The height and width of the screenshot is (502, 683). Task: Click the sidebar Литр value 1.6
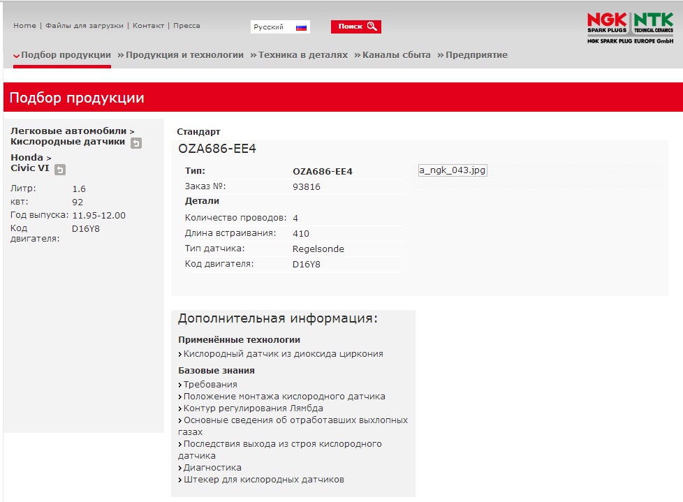tap(79, 189)
